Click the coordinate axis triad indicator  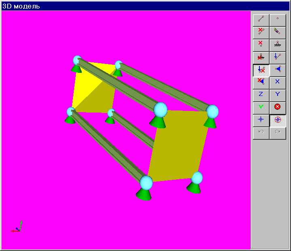tap(17, 227)
